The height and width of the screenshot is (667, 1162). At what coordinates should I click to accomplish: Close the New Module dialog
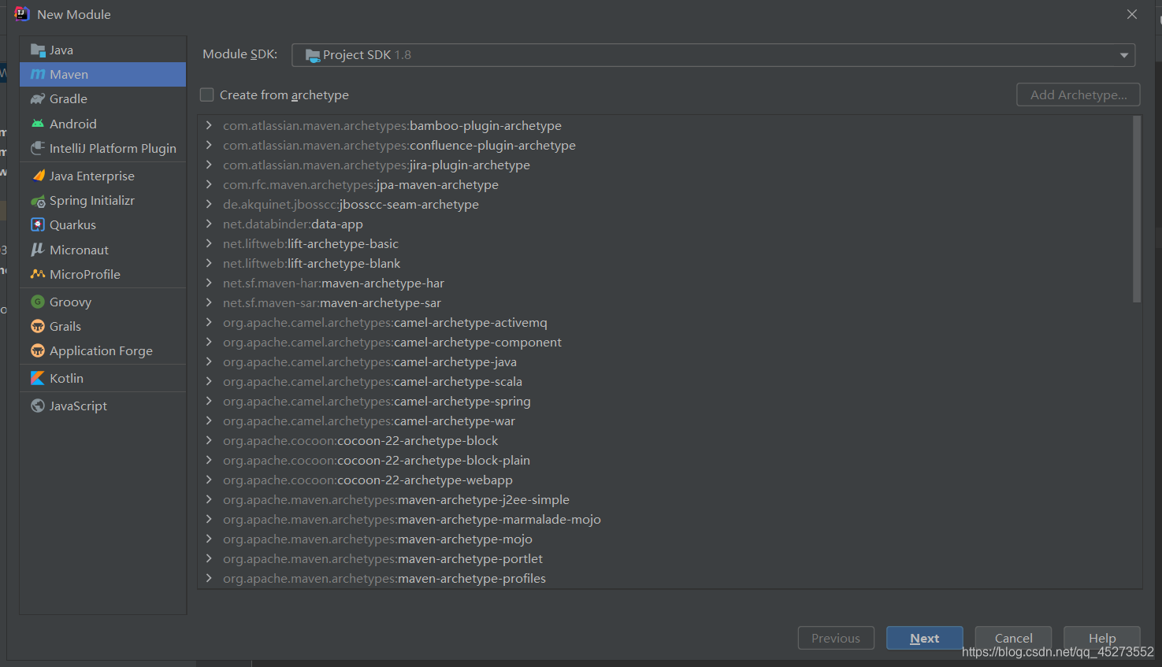pos(1132,14)
